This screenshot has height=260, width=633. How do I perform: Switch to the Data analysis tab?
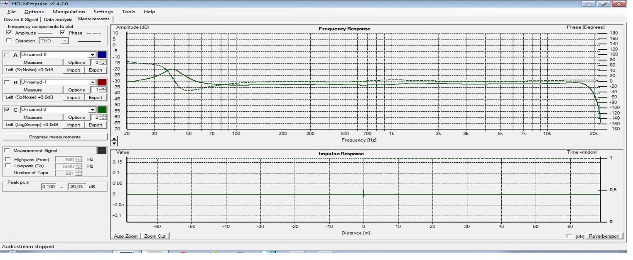point(58,19)
